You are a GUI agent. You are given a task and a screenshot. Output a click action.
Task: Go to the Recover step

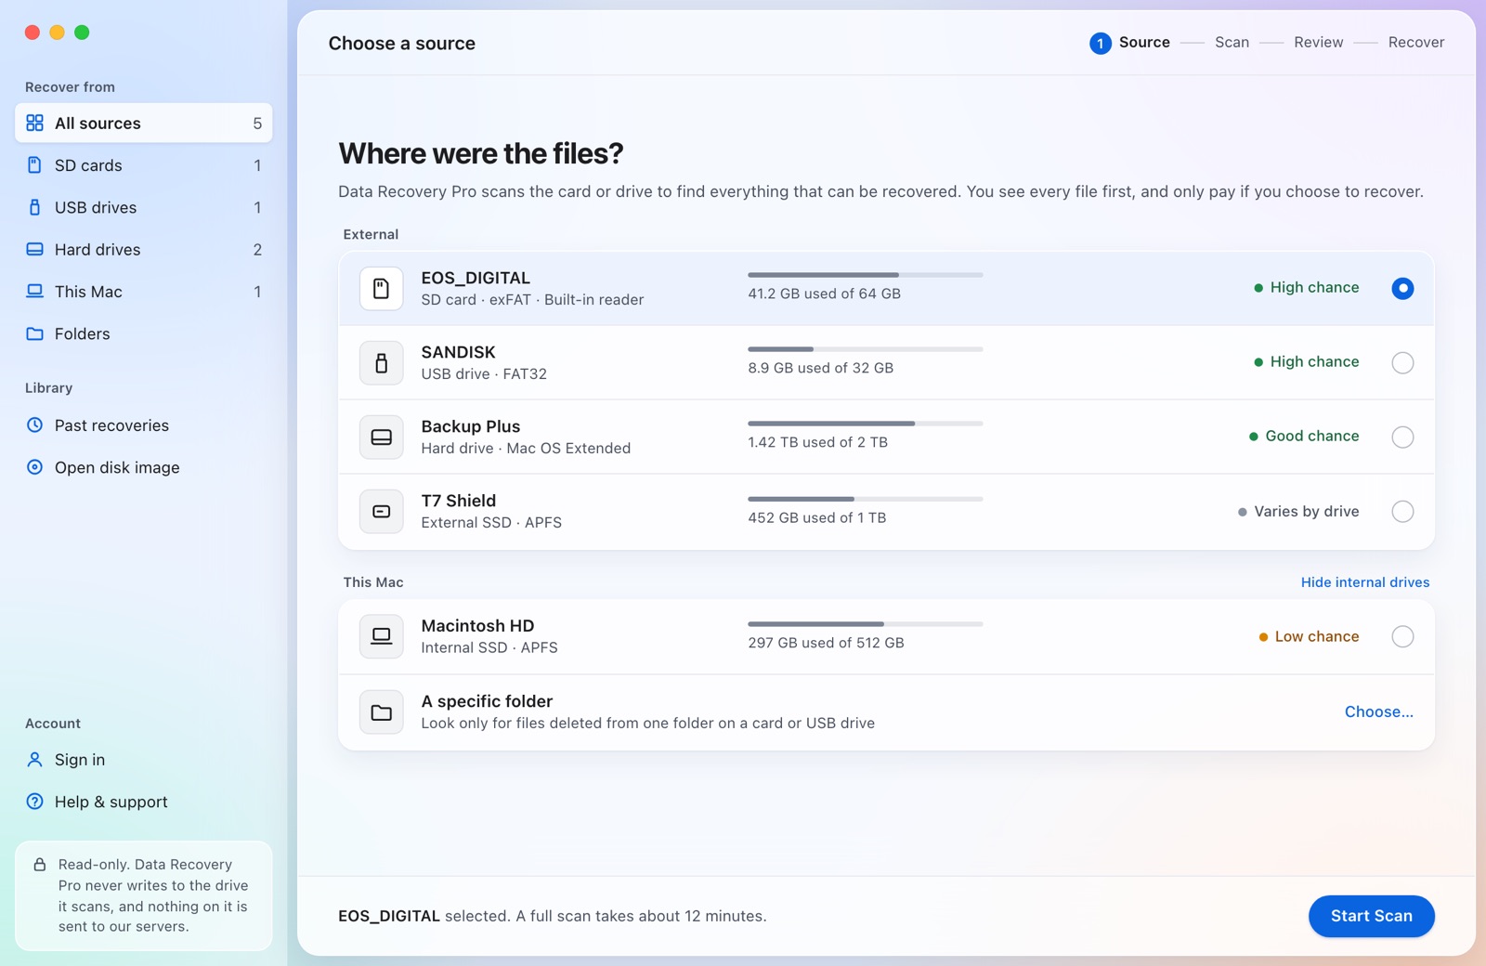(1415, 43)
